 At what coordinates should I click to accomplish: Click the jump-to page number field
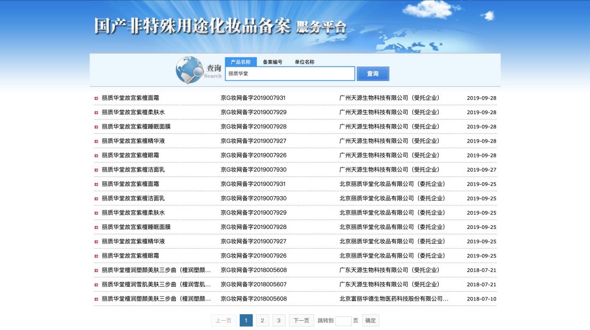(343, 321)
